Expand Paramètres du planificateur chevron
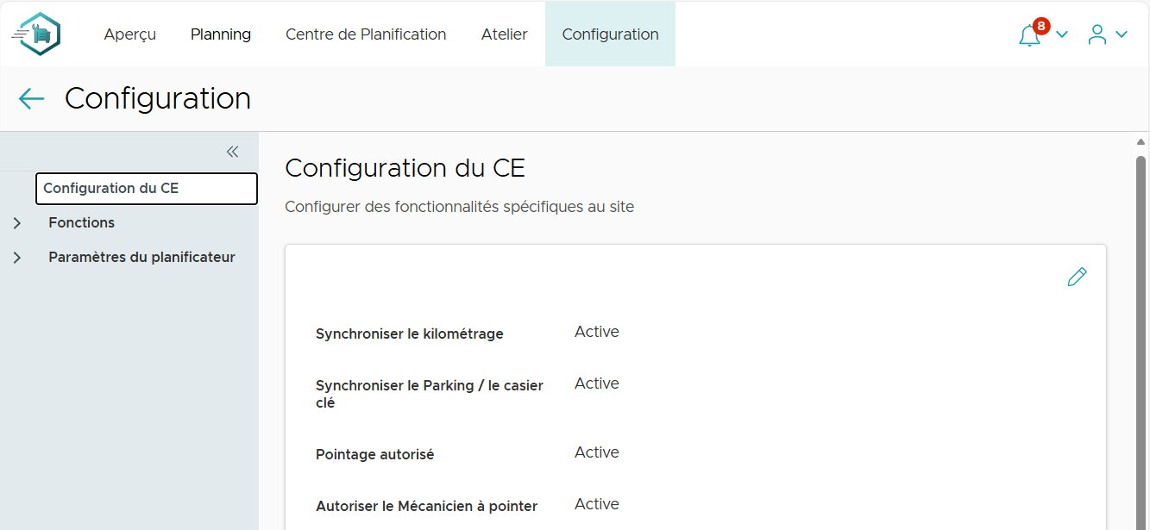Image resolution: width=1150 pixels, height=530 pixels. [17, 258]
